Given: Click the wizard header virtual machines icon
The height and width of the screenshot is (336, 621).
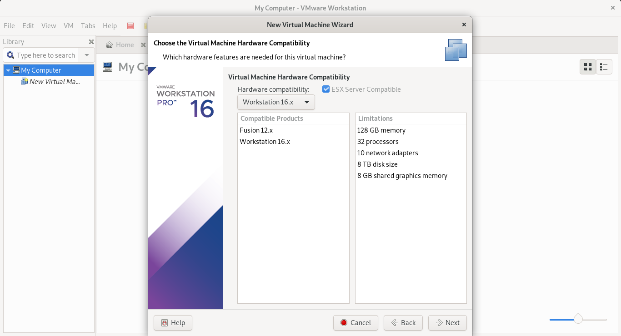Looking at the screenshot, I should [456, 50].
